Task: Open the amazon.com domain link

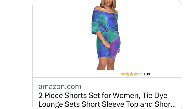Action: [60, 87]
